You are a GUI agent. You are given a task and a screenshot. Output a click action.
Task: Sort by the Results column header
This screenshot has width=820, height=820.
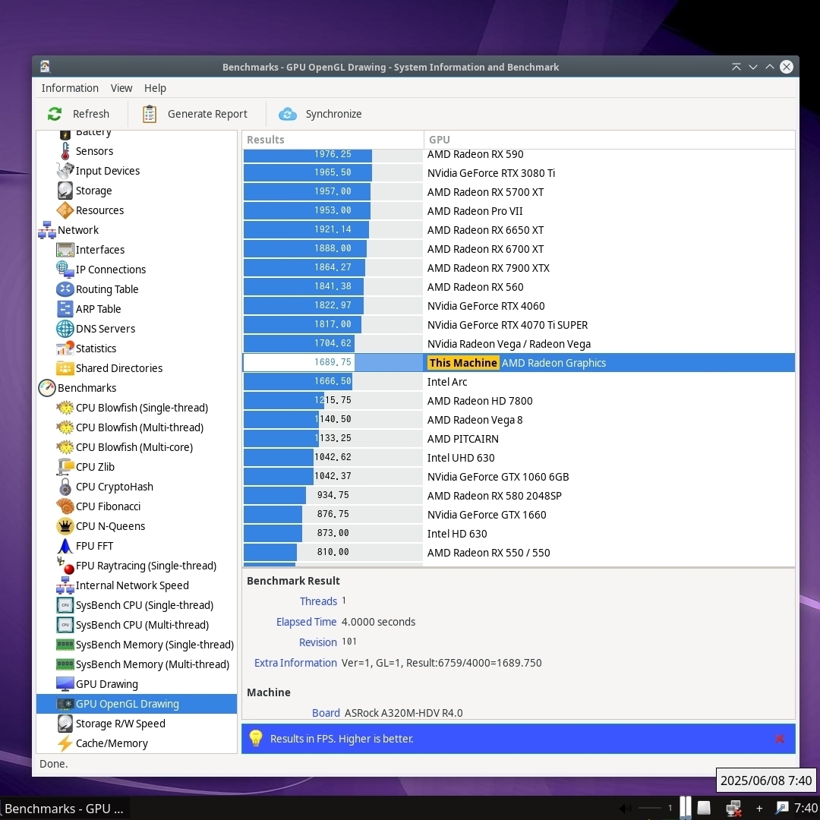pos(333,140)
